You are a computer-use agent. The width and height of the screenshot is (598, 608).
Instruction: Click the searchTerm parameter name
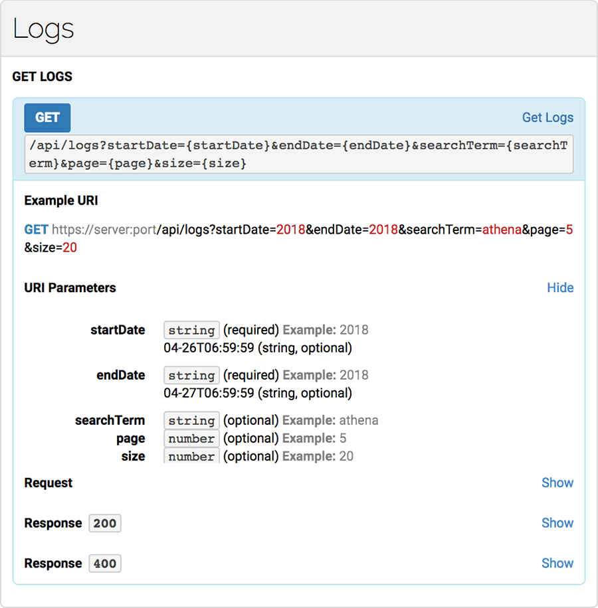(110, 420)
